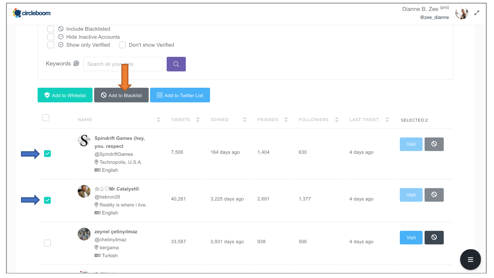Click the verified badge icon beside Show only Verified
This screenshot has height=278, width=494.
[61, 45]
